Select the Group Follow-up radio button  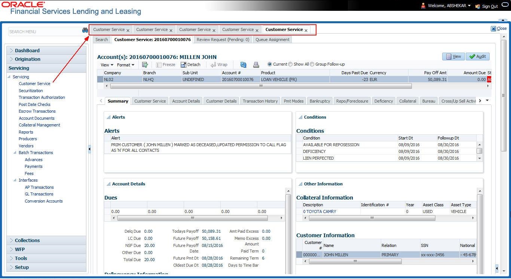[312, 64]
